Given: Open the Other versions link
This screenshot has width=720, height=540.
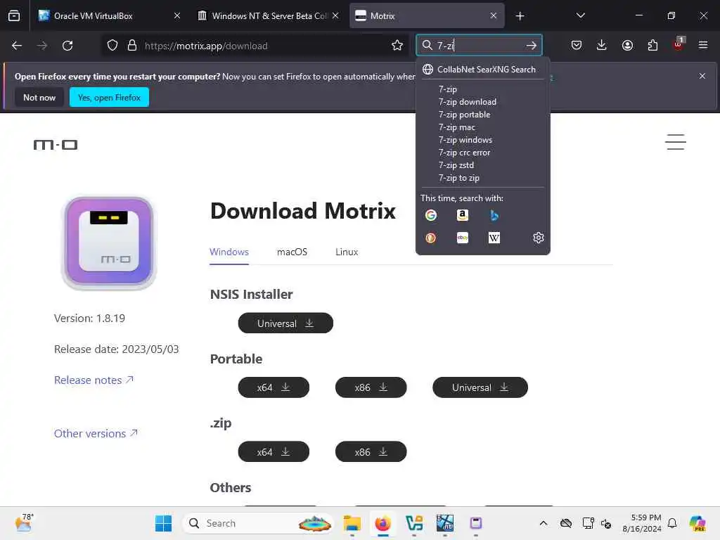Looking at the screenshot, I should (x=96, y=433).
